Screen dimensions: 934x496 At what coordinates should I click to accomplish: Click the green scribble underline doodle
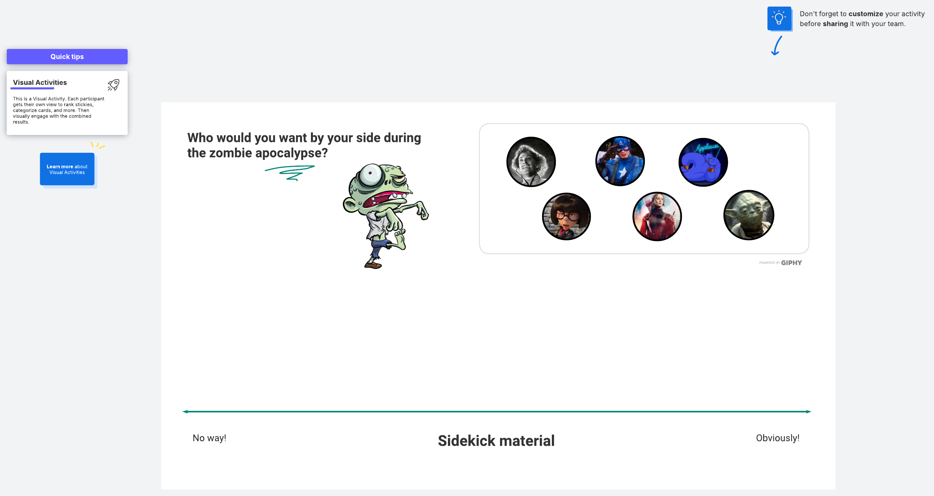tap(290, 172)
